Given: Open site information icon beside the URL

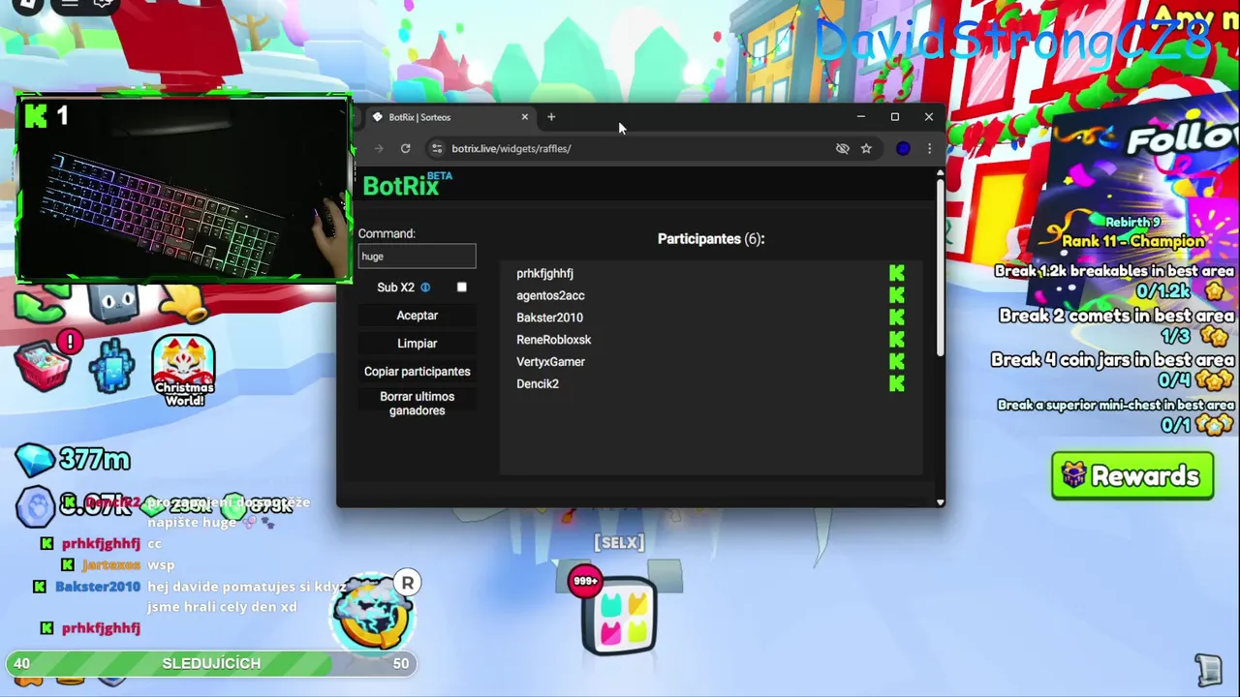Looking at the screenshot, I should 437,148.
